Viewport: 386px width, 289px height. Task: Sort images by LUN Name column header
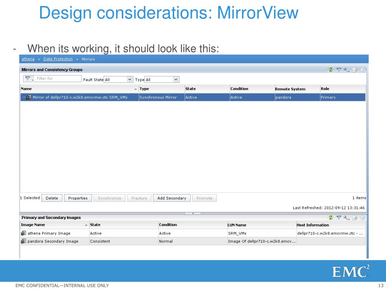[x=262, y=225]
